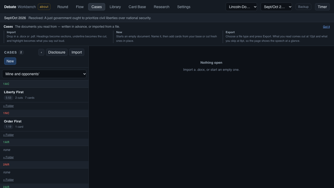Open the Sept/Oct 2026 topic dropdown
This screenshot has height=188, width=334.
coord(276,7)
